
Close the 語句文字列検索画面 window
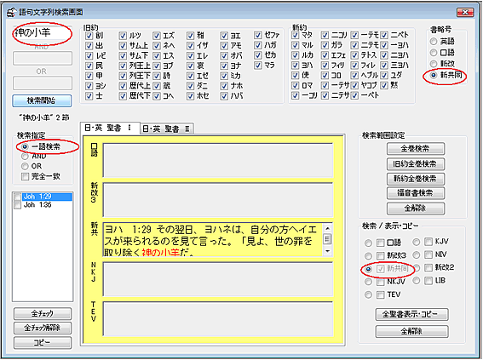465,12
